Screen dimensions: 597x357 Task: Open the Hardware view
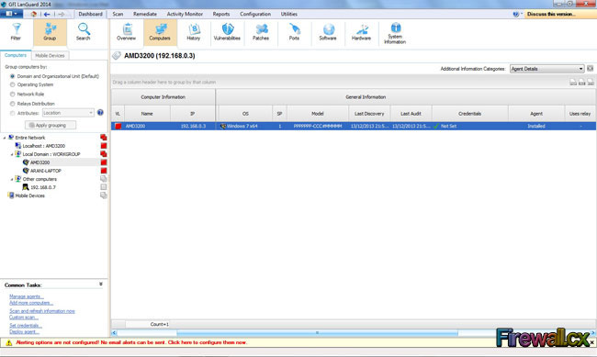361,32
